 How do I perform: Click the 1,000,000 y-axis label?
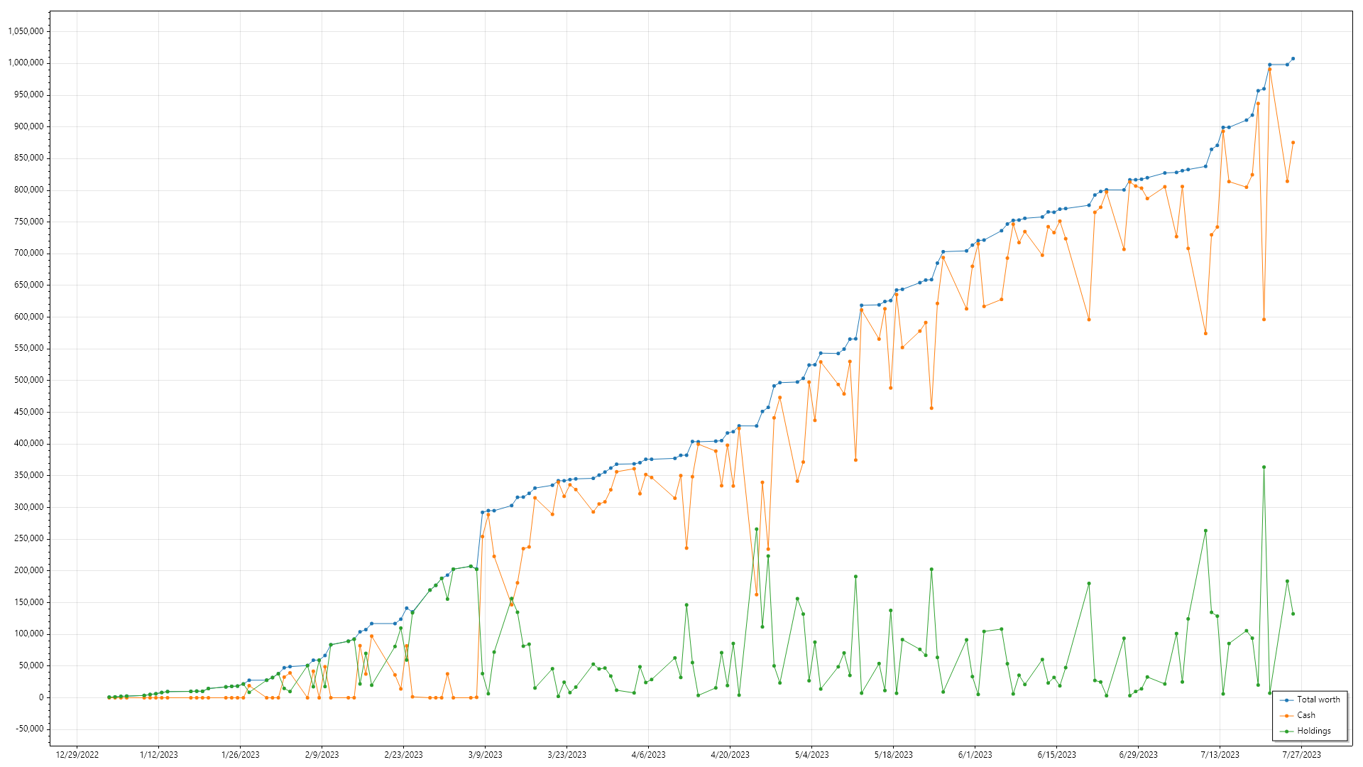click(x=26, y=62)
